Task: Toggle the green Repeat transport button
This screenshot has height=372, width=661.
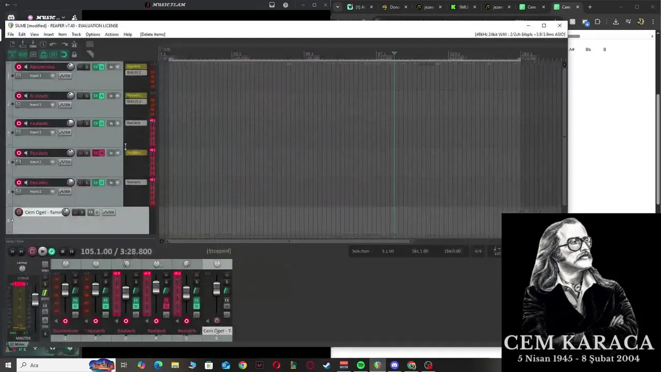Action: 52,252
